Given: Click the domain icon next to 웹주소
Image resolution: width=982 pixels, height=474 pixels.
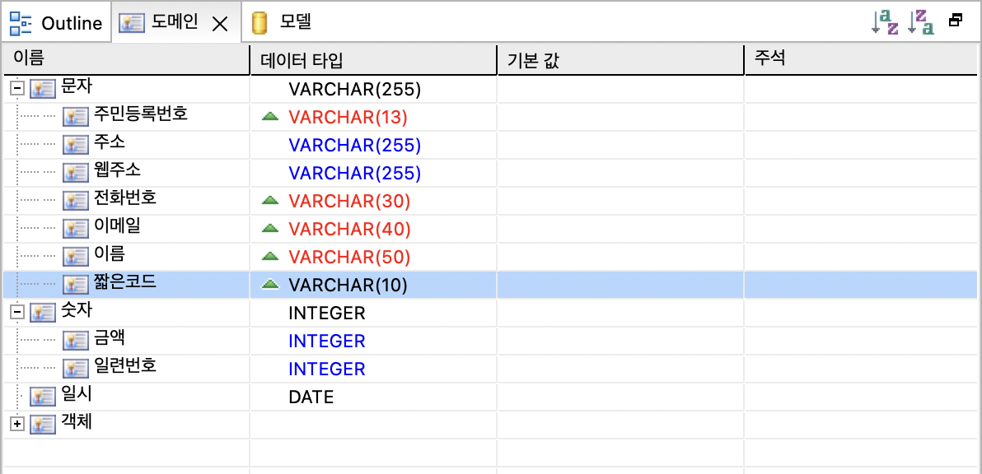Looking at the screenshot, I should [74, 173].
